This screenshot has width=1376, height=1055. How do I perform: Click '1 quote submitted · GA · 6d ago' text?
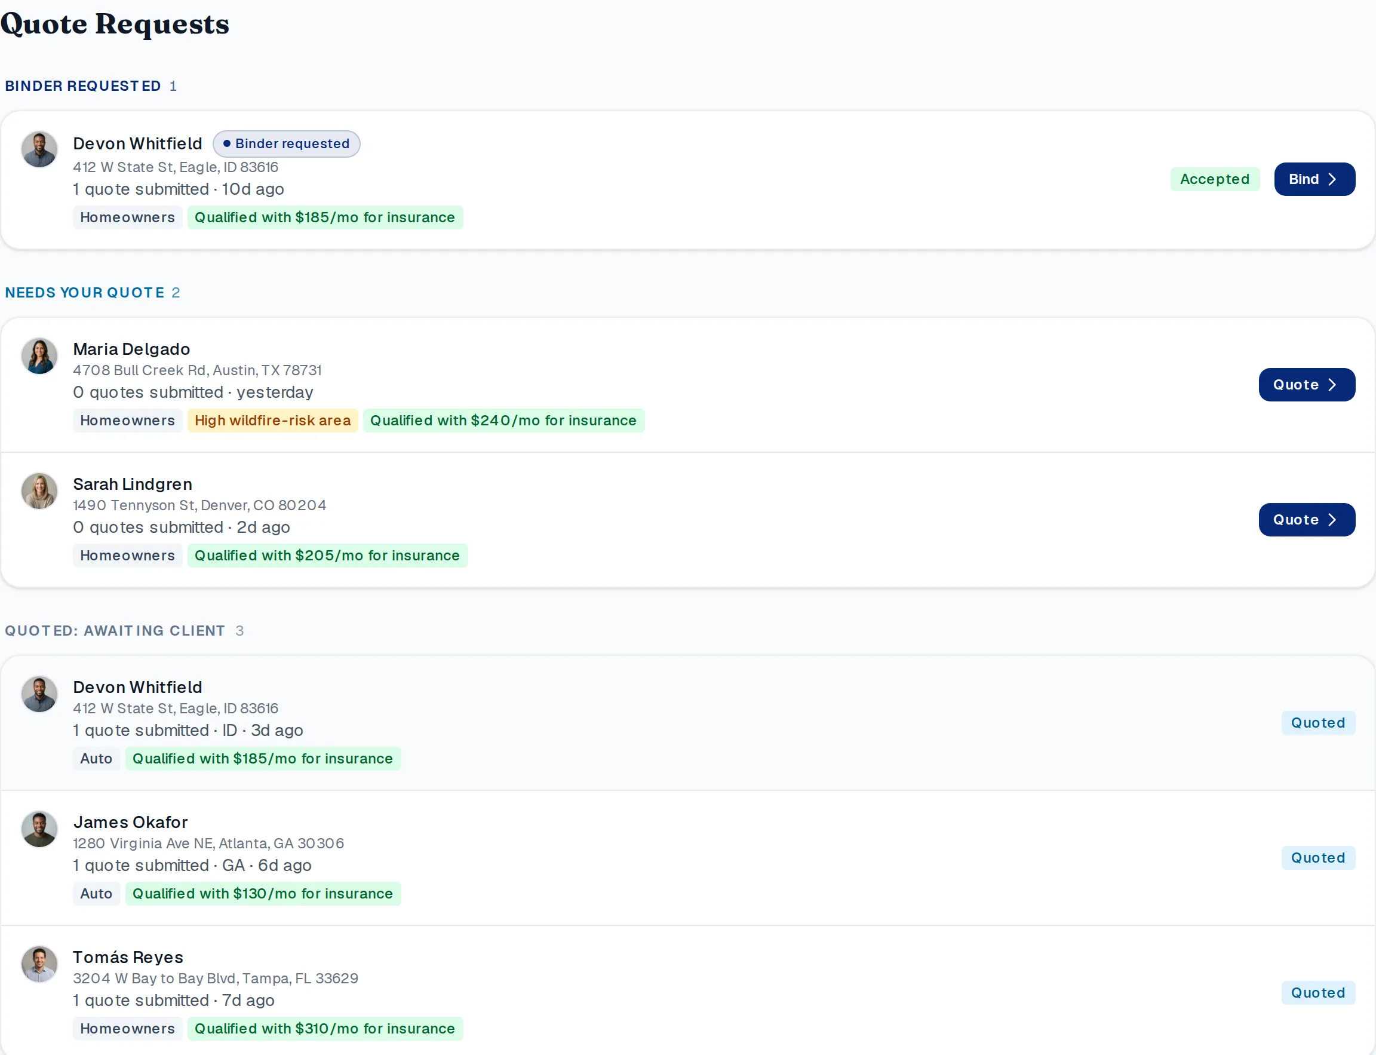coord(192,866)
